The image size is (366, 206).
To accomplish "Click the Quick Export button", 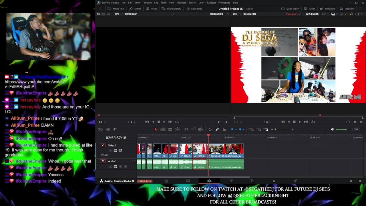I will [290, 9].
